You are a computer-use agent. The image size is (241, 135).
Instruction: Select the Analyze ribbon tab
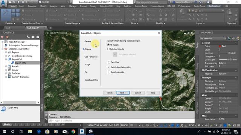point(53,6)
